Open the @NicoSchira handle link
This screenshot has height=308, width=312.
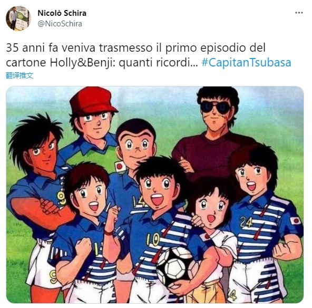(x=60, y=24)
